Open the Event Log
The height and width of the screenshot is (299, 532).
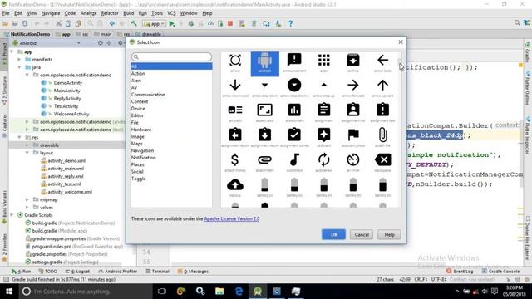(460, 272)
